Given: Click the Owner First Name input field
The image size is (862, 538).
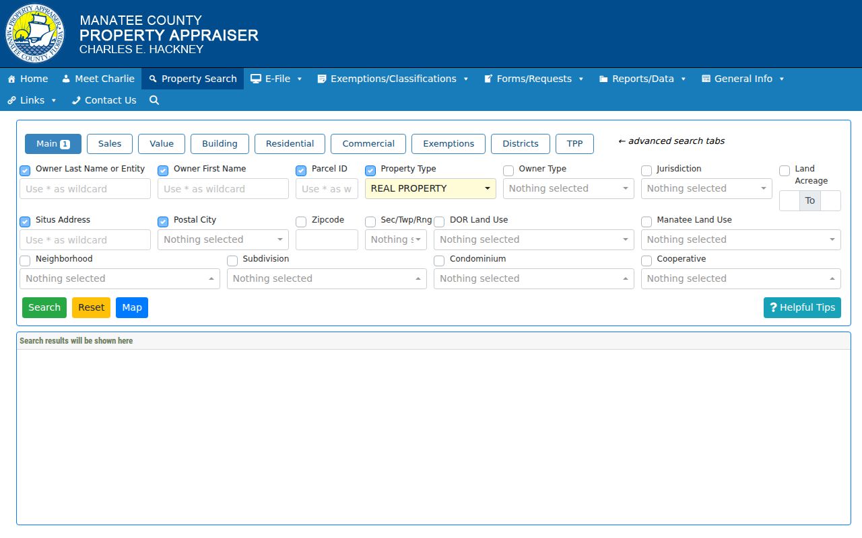Looking at the screenshot, I should (223, 188).
